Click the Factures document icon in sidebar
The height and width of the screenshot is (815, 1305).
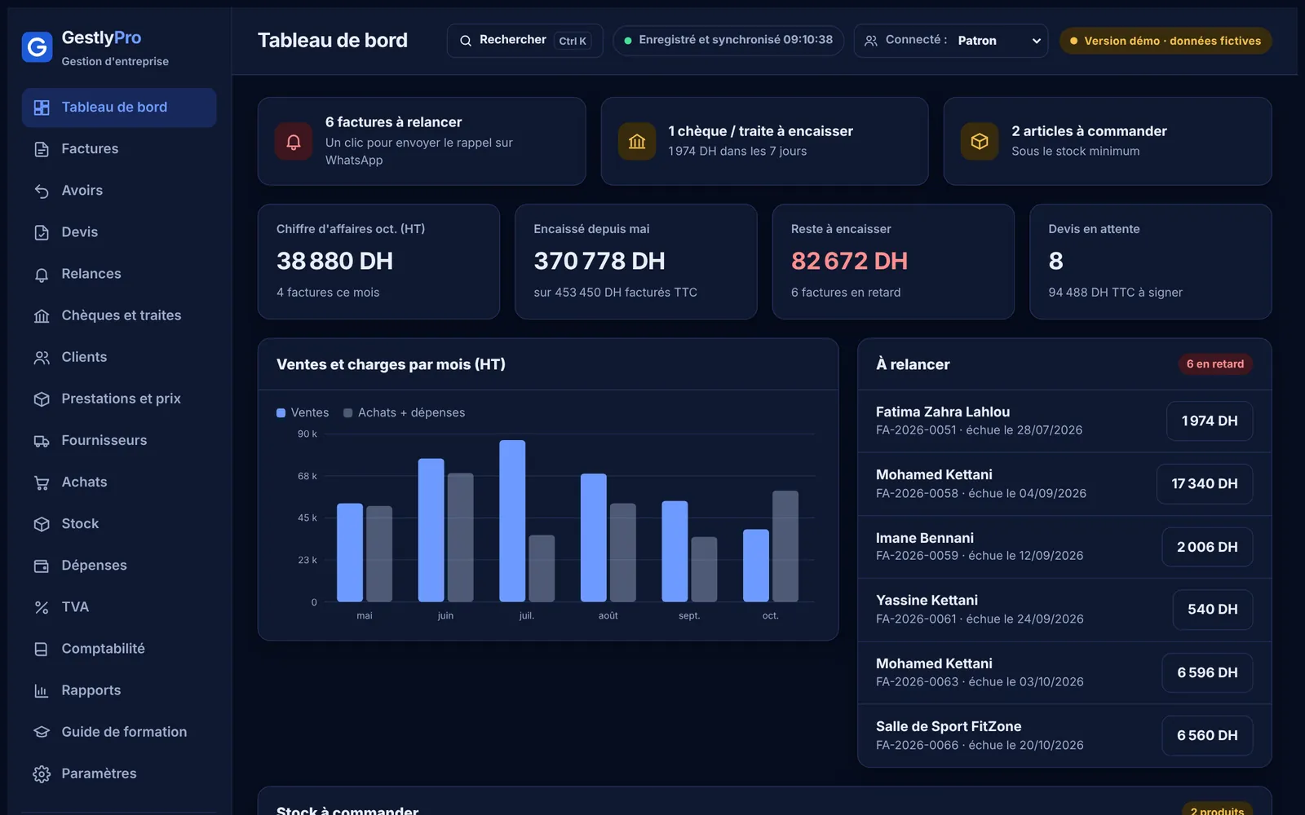(42, 149)
